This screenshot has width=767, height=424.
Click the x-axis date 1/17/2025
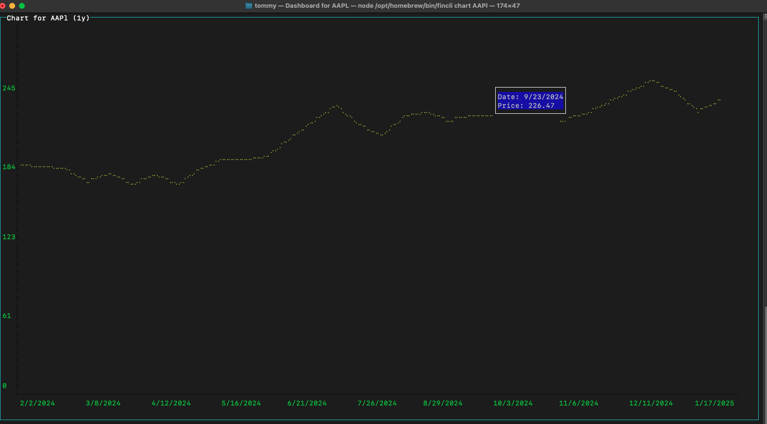[714, 403]
